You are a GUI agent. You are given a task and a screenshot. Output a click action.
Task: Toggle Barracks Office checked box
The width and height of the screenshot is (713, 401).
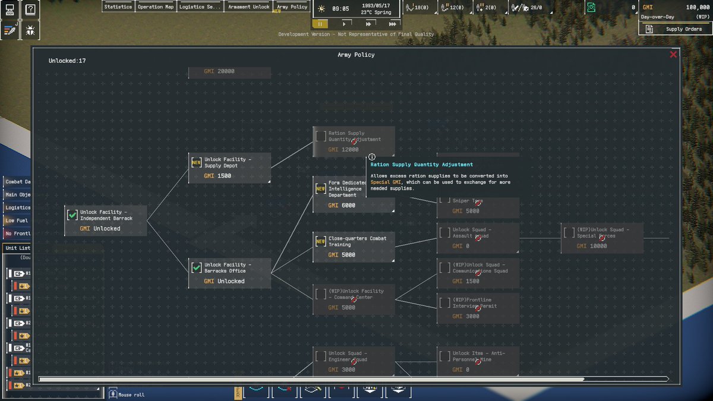(196, 268)
